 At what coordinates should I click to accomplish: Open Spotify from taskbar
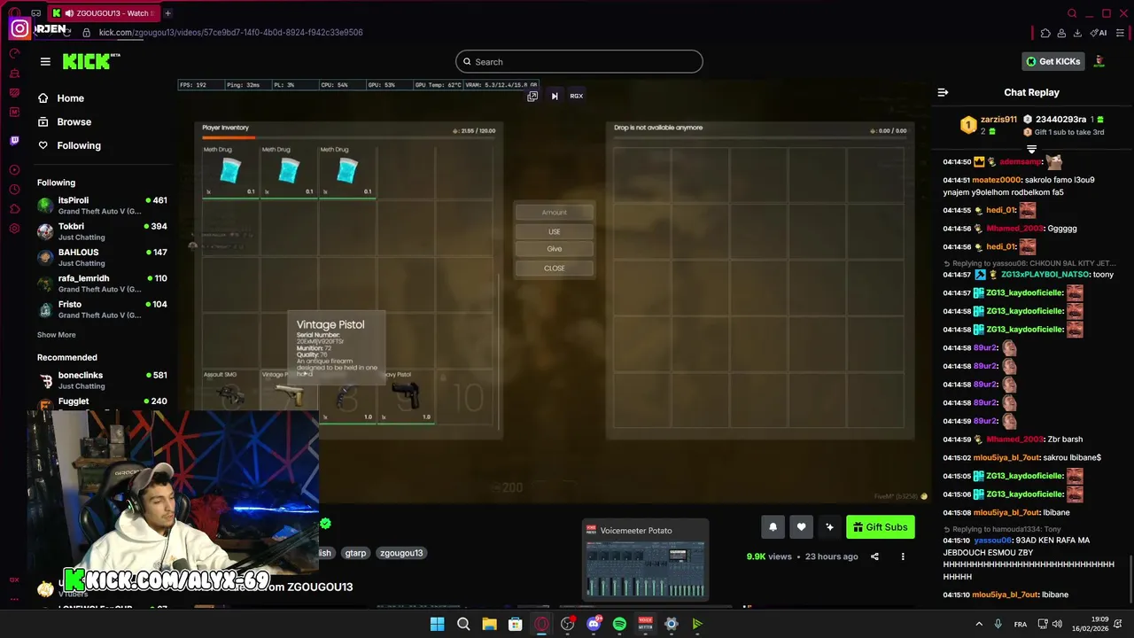click(619, 624)
